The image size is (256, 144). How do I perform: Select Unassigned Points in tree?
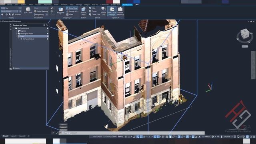pyautogui.click(x=27, y=34)
